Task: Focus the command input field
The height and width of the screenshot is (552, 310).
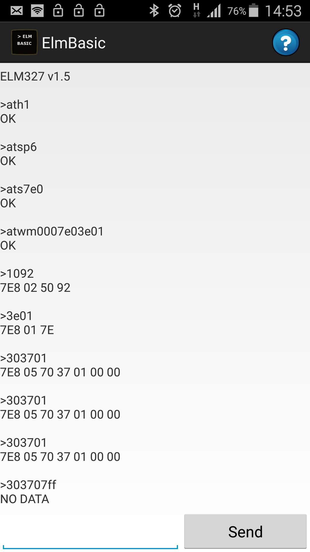Action: pyautogui.click(x=90, y=534)
